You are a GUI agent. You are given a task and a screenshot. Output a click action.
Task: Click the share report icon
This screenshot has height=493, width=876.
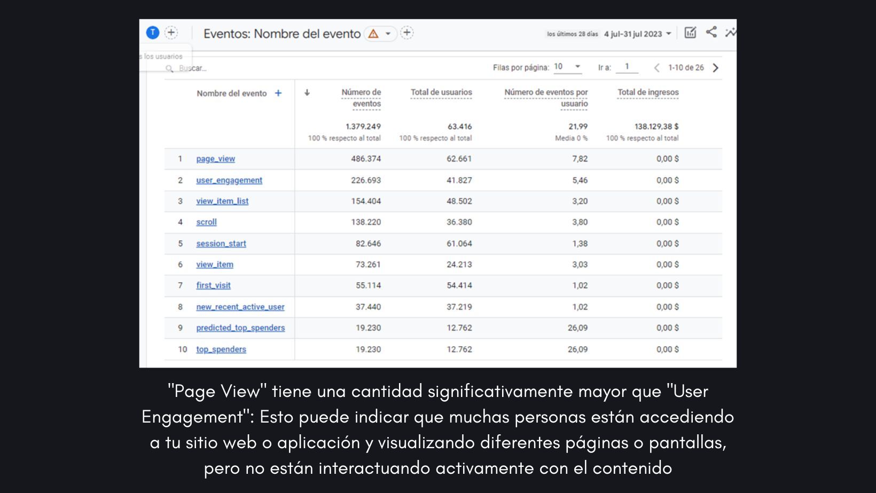tap(711, 33)
